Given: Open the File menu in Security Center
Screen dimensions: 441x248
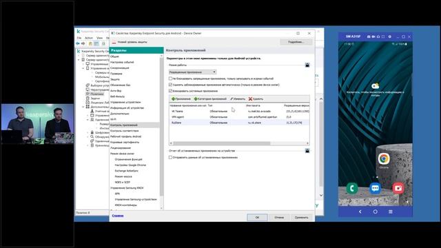Looking at the screenshot, I should click(79, 38).
